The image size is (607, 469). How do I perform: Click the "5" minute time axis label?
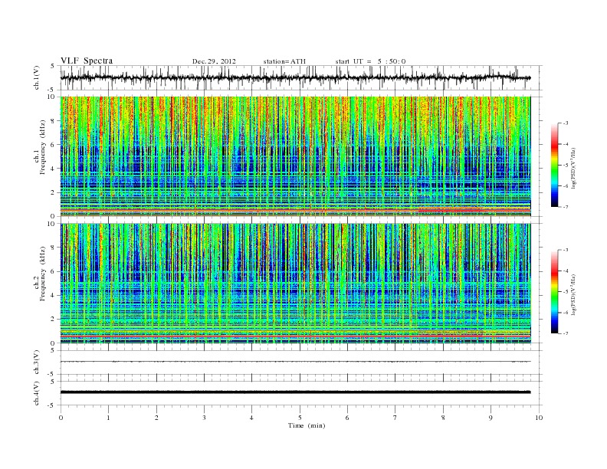click(x=300, y=418)
